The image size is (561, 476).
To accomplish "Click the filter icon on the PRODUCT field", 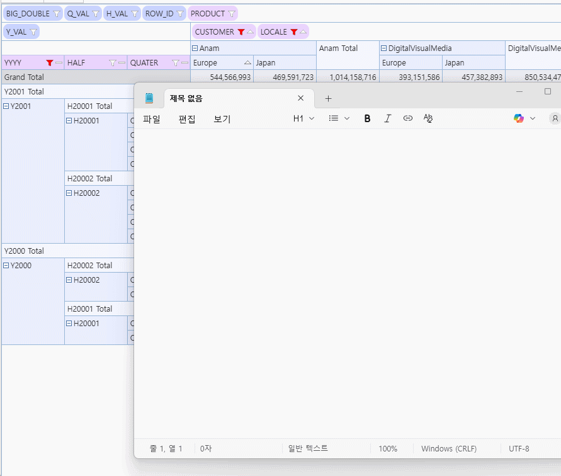I will (x=232, y=14).
